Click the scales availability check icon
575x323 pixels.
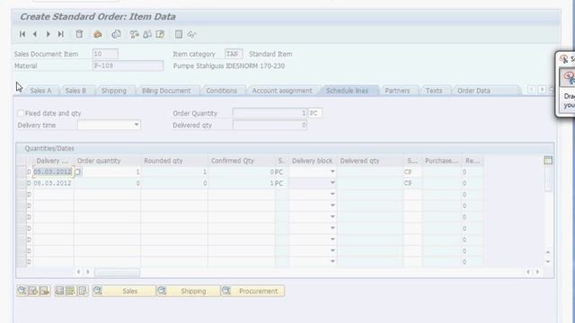pos(147,34)
